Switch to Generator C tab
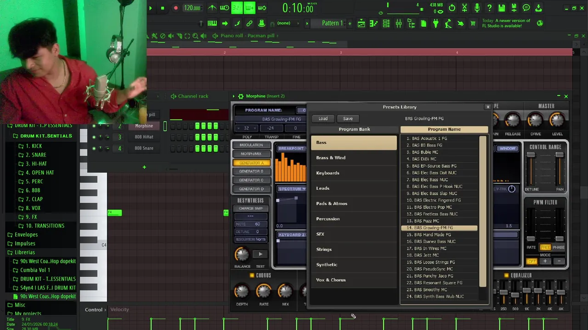The image size is (588, 330). tap(251, 180)
